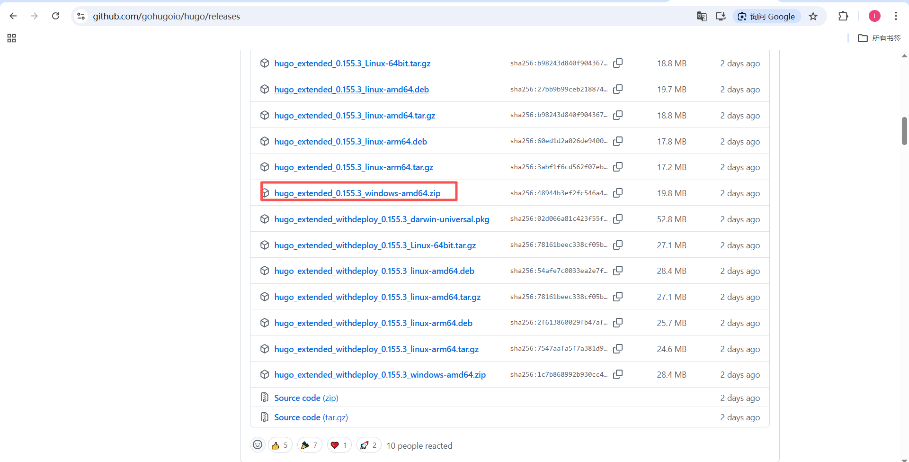
Task: Click the 25.7 MB file size
Action: [x=671, y=323]
